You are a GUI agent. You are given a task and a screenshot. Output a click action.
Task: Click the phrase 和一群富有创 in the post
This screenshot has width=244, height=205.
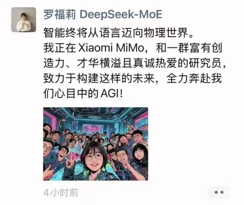tap(189, 48)
